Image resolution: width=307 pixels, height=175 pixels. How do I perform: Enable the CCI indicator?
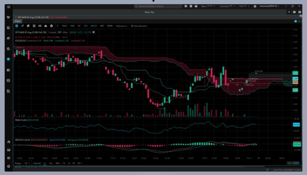pyautogui.click(x=85, y=25)
